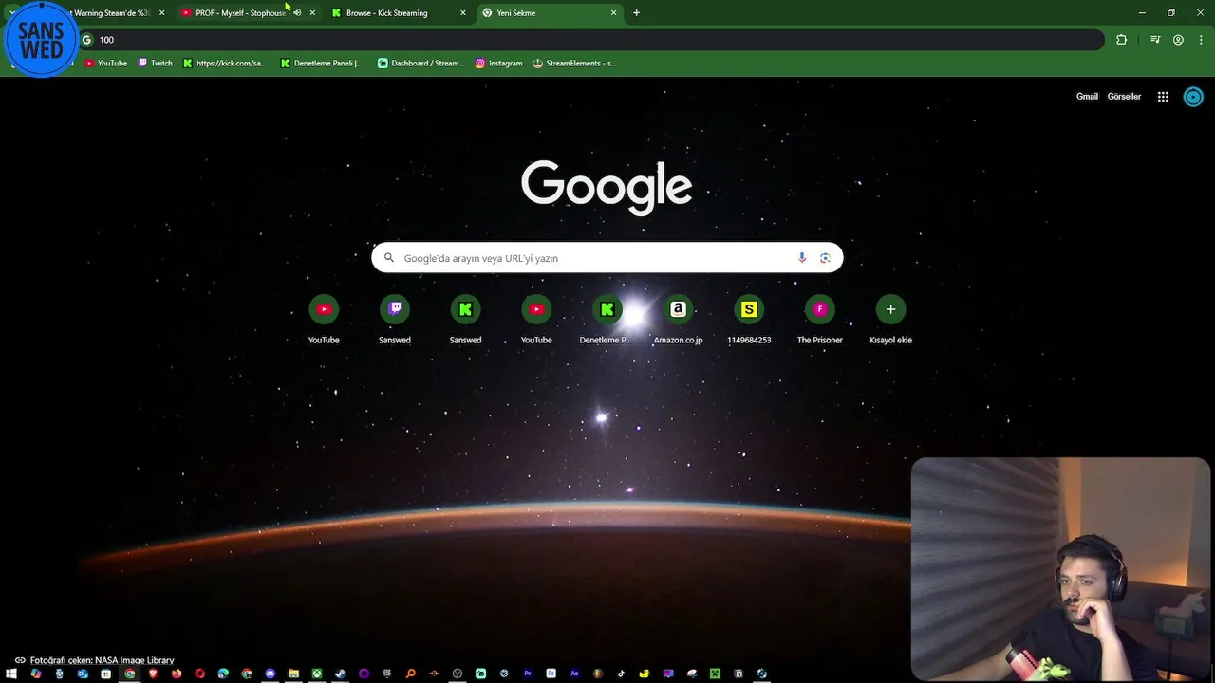This screenshot has width=1215, height=683.
Task: Open Steam from the taskbar
Action: pos(340,674)
